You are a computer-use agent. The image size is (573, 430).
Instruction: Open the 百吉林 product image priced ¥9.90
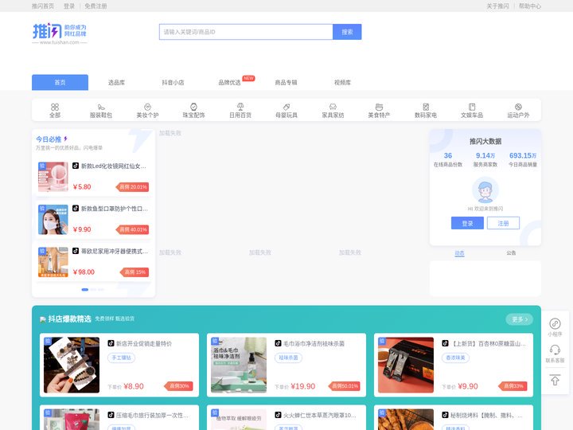point(406,365)
